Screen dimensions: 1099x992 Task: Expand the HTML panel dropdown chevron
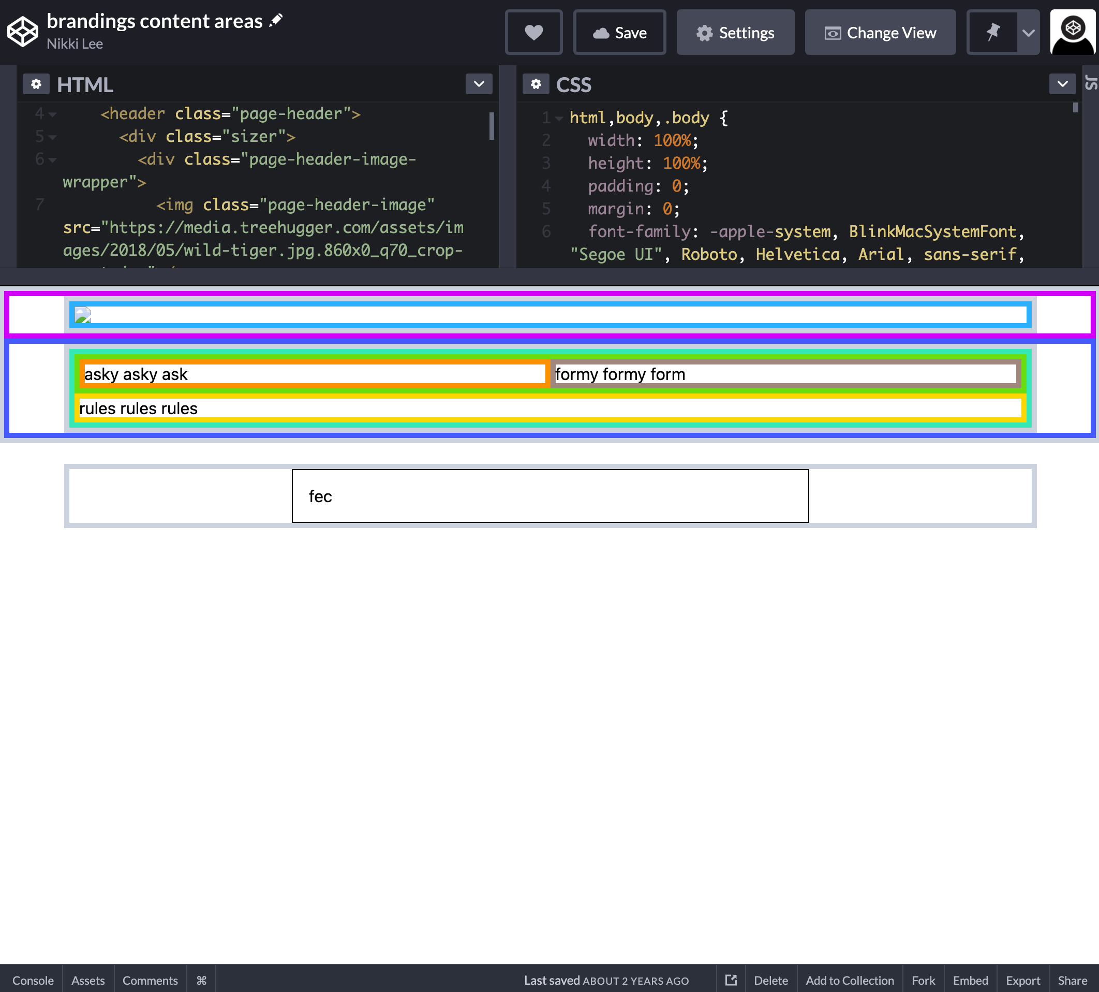click(x=479, y=84)
